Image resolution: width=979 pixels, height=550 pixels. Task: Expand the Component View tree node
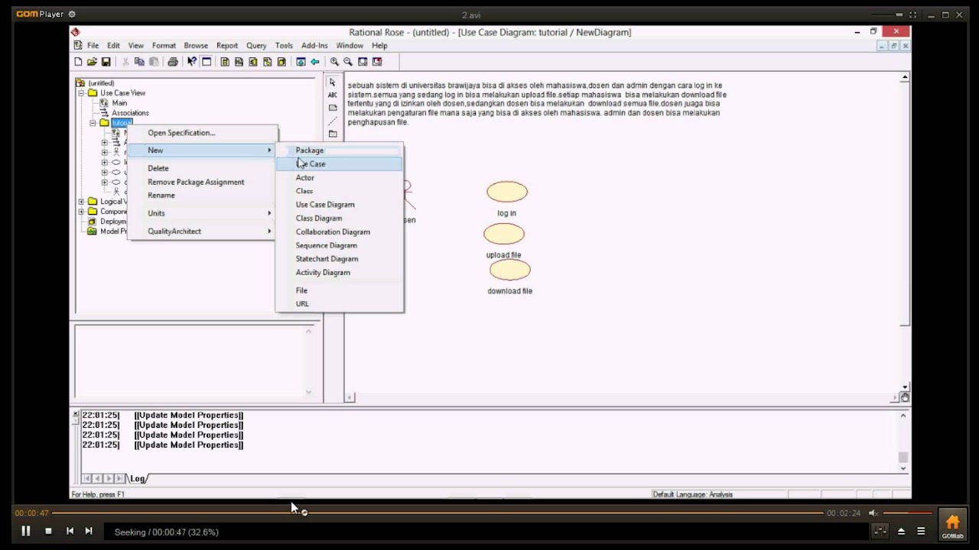82,212
